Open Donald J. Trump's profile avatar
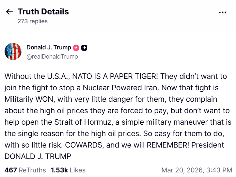Image resolution: width=236 pixels, height=177 pixels. pyautogui.click(x=13, y=51)
